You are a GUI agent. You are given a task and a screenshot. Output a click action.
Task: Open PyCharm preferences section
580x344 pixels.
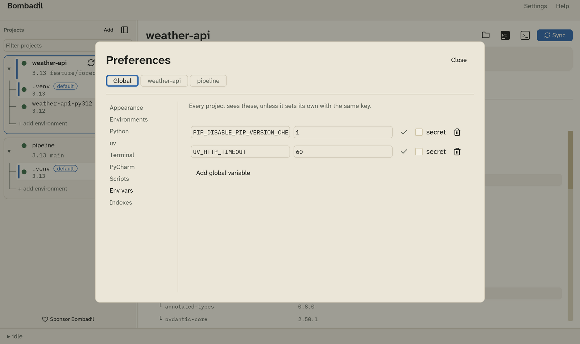122,167
